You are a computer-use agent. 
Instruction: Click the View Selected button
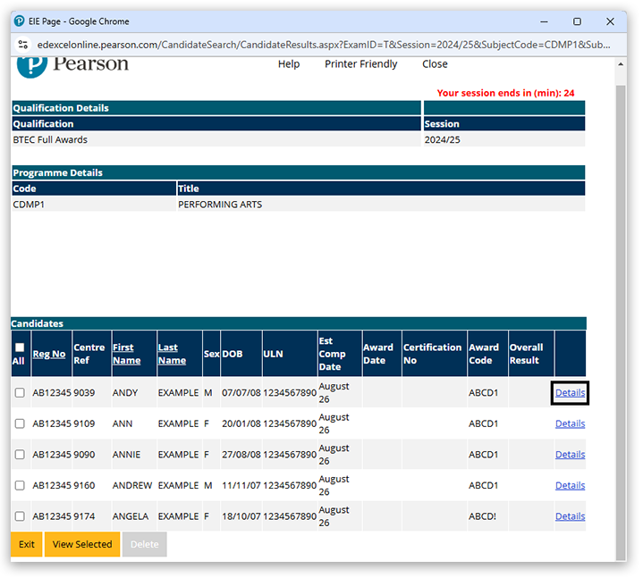pyautogui.click(x=82, y=544)
